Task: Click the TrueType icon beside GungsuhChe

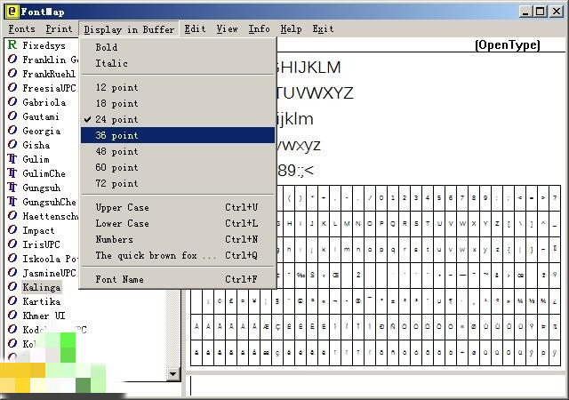Action: click(12, 202)
